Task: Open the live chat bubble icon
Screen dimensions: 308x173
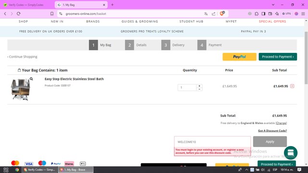Action: click(291, 153)
